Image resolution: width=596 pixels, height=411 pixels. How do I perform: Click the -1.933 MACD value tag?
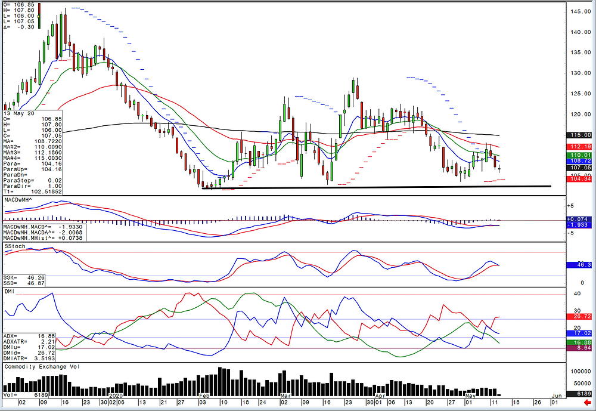579,225
